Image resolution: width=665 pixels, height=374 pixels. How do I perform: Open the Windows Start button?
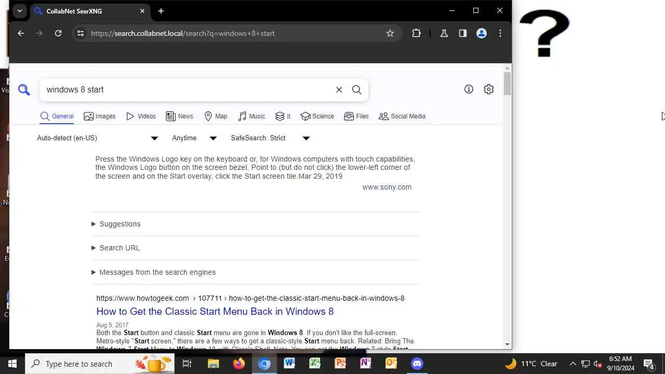tap(12, 364)
